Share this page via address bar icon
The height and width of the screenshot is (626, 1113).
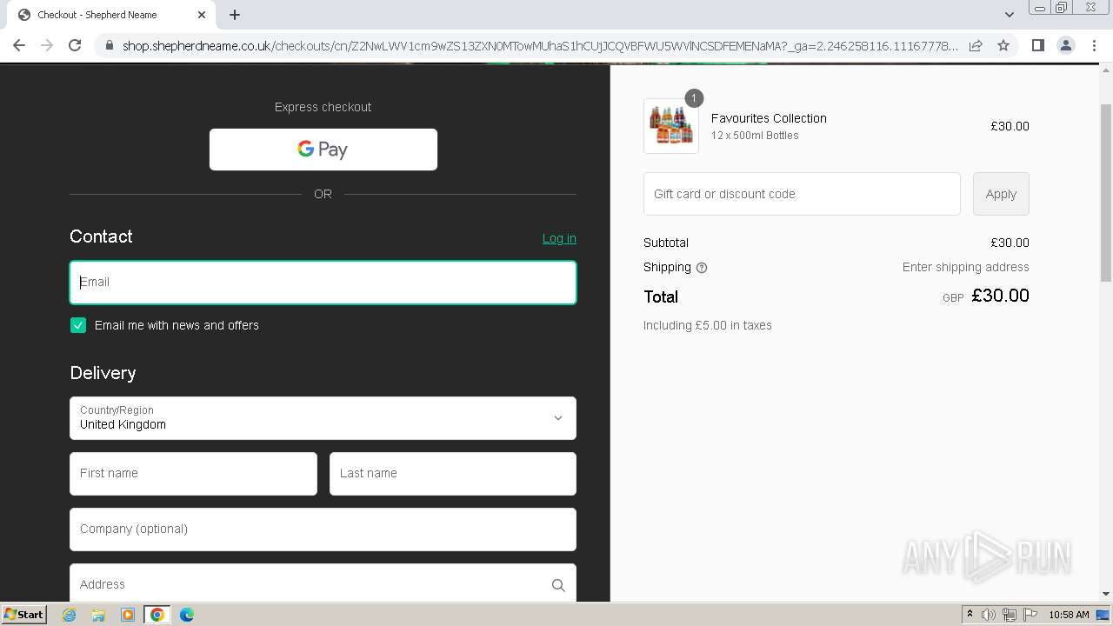pos(976,45)
